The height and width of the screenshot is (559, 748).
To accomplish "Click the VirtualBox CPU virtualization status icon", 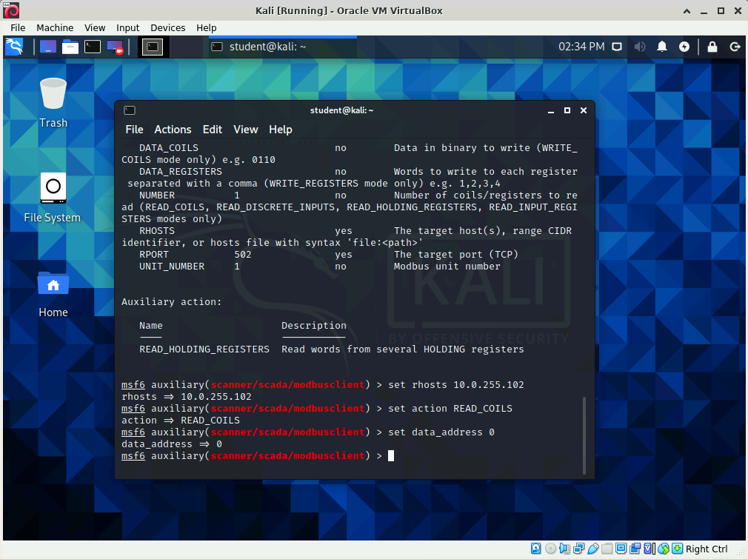I will coord(650,549).
